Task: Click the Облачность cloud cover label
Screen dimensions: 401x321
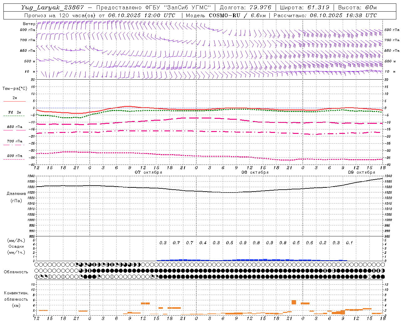Action: [x=16, y=272]
